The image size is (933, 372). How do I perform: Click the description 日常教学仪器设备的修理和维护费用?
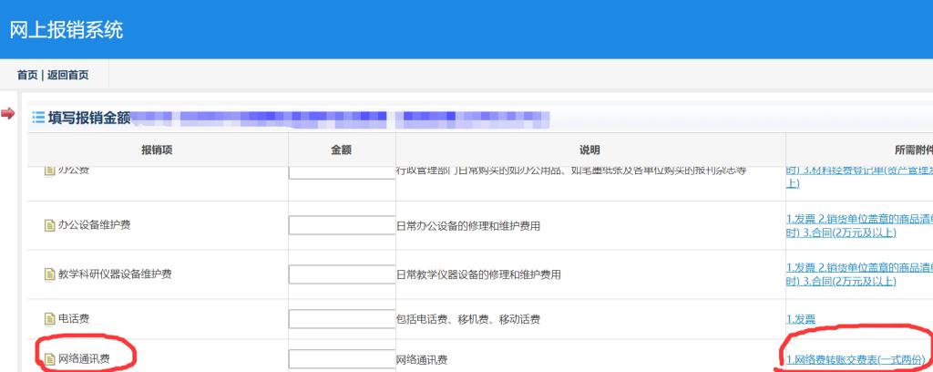tap(478, 275)
